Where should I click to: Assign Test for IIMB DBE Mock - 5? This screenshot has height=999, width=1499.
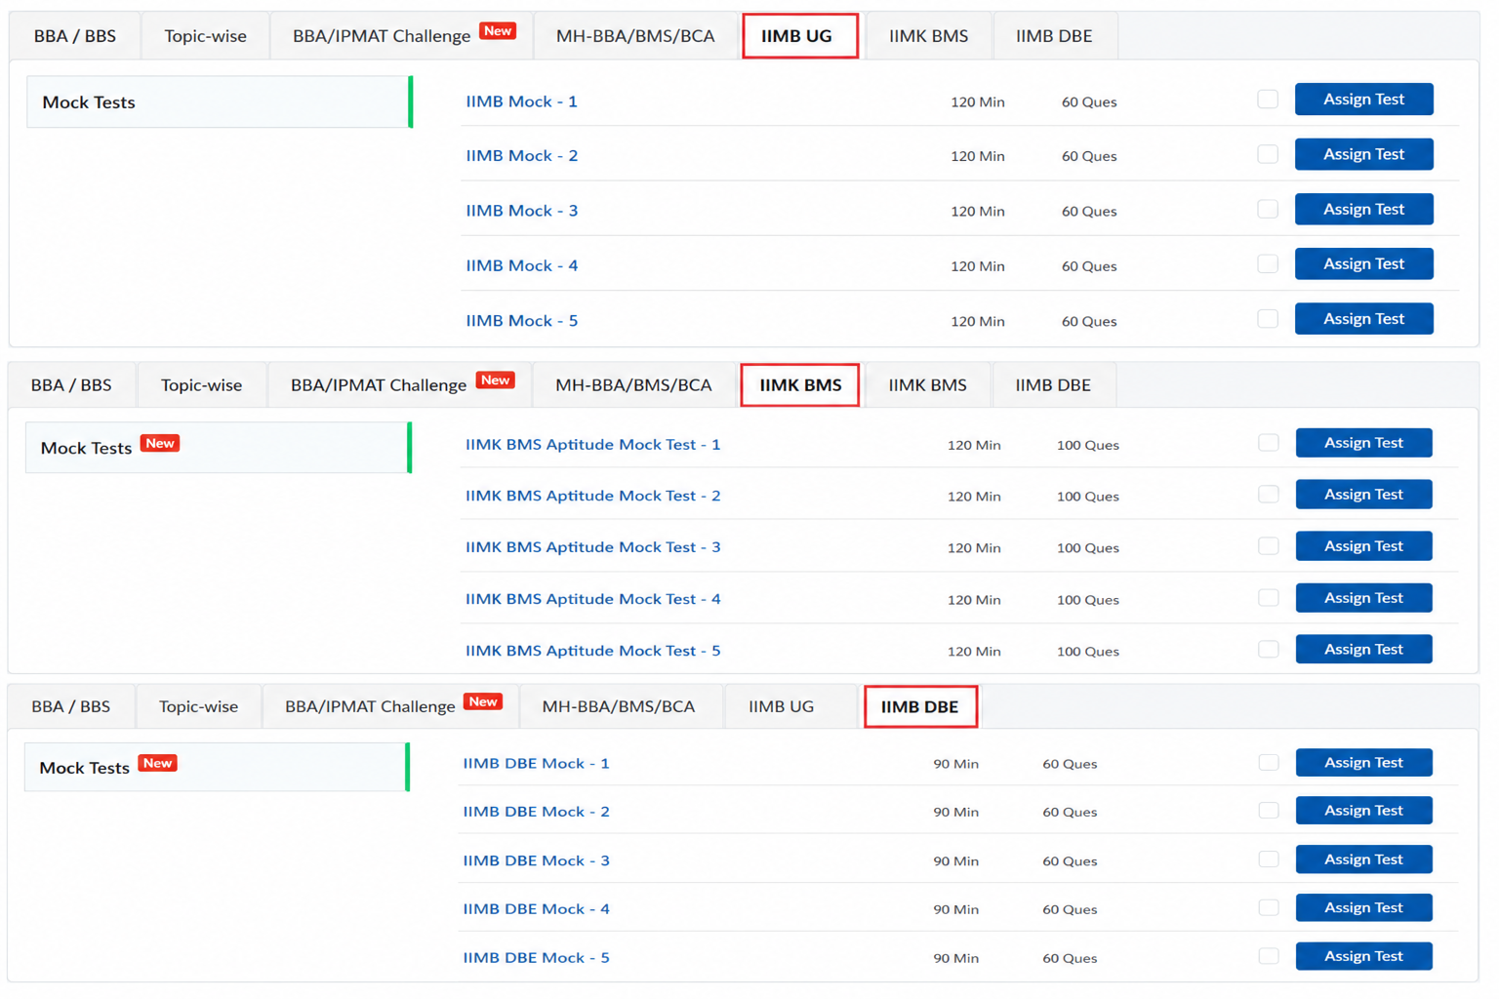(1363, 956)
